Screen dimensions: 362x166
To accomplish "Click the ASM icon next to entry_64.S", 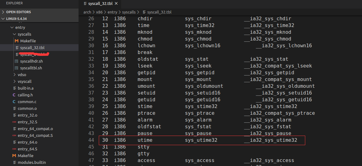I will click(x=14, y=149).
